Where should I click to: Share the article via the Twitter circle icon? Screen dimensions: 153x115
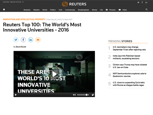(x=16, y=40)
